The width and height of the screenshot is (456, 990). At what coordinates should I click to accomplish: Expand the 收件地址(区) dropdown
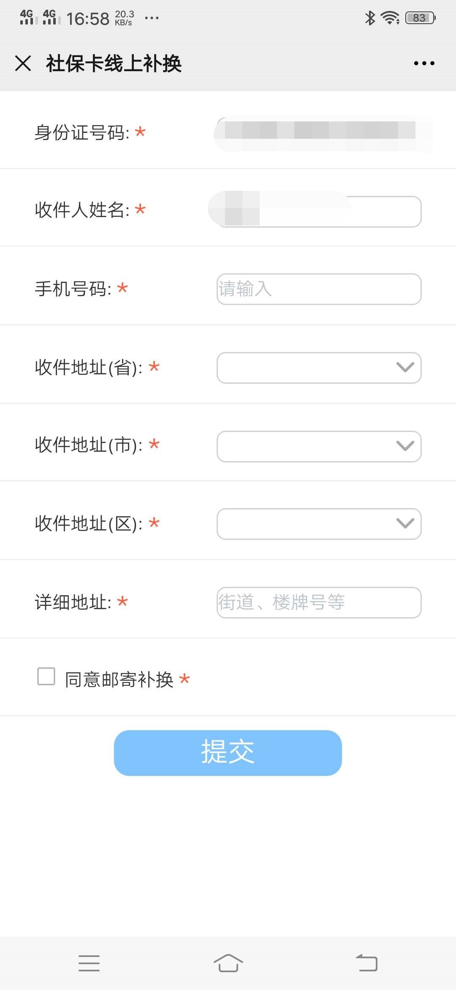[319, 524]
